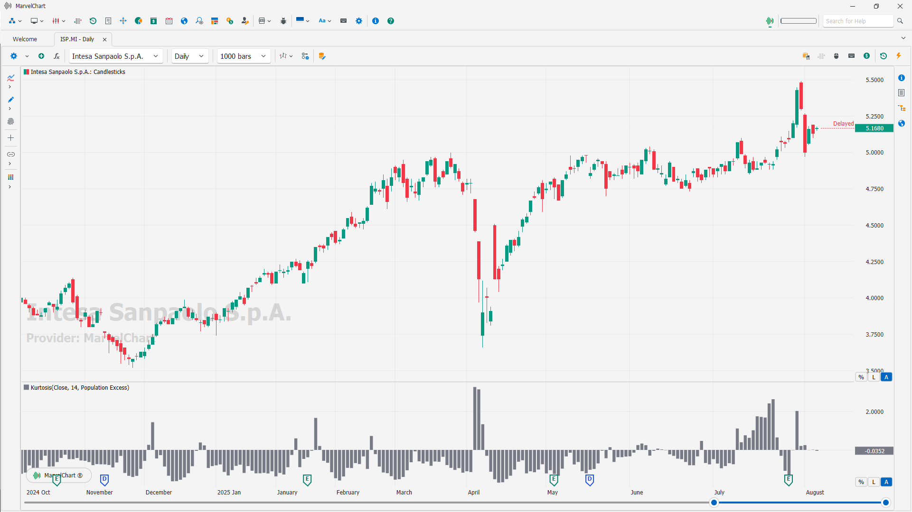The width and height of the screenshot is (912, 512).
Task: Open the history clock icon in main toolbar
Action: click(93, 21)
